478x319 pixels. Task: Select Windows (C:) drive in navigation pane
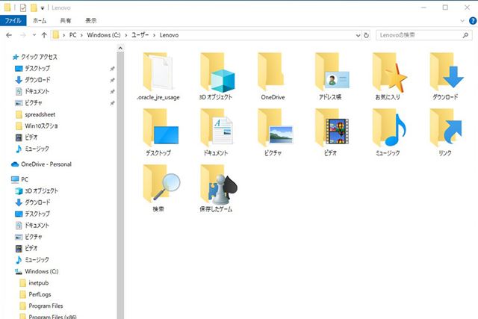tap(37, 271)
